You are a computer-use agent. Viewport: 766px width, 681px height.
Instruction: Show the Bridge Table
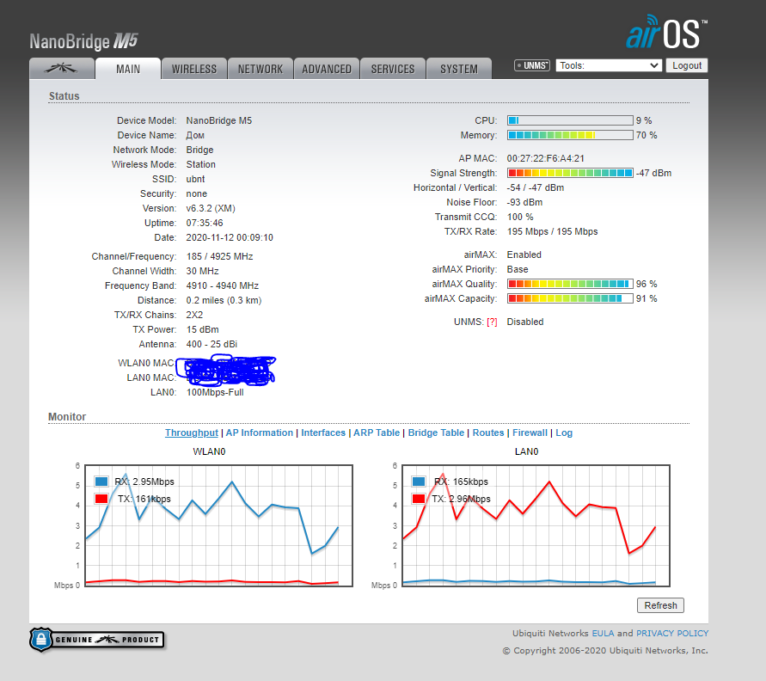(x=436, y=433)
